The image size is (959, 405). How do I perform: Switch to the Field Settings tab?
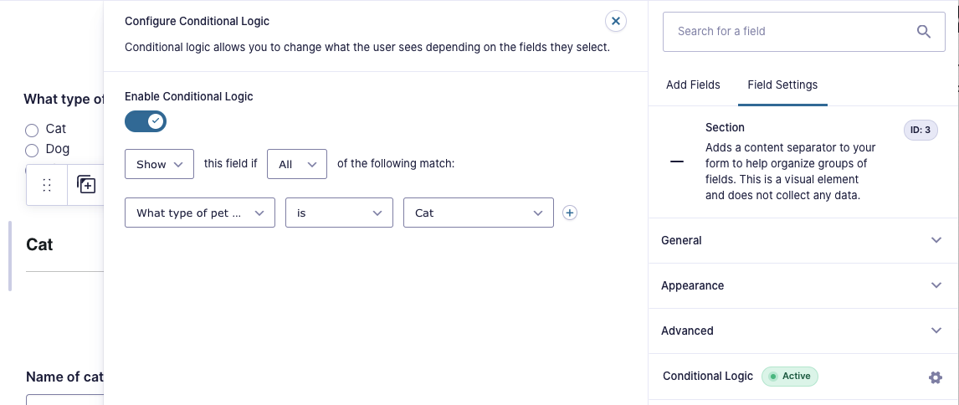click(782, 85)
